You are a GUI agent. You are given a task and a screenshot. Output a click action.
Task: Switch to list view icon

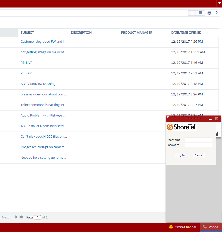(x=192, y=13)
